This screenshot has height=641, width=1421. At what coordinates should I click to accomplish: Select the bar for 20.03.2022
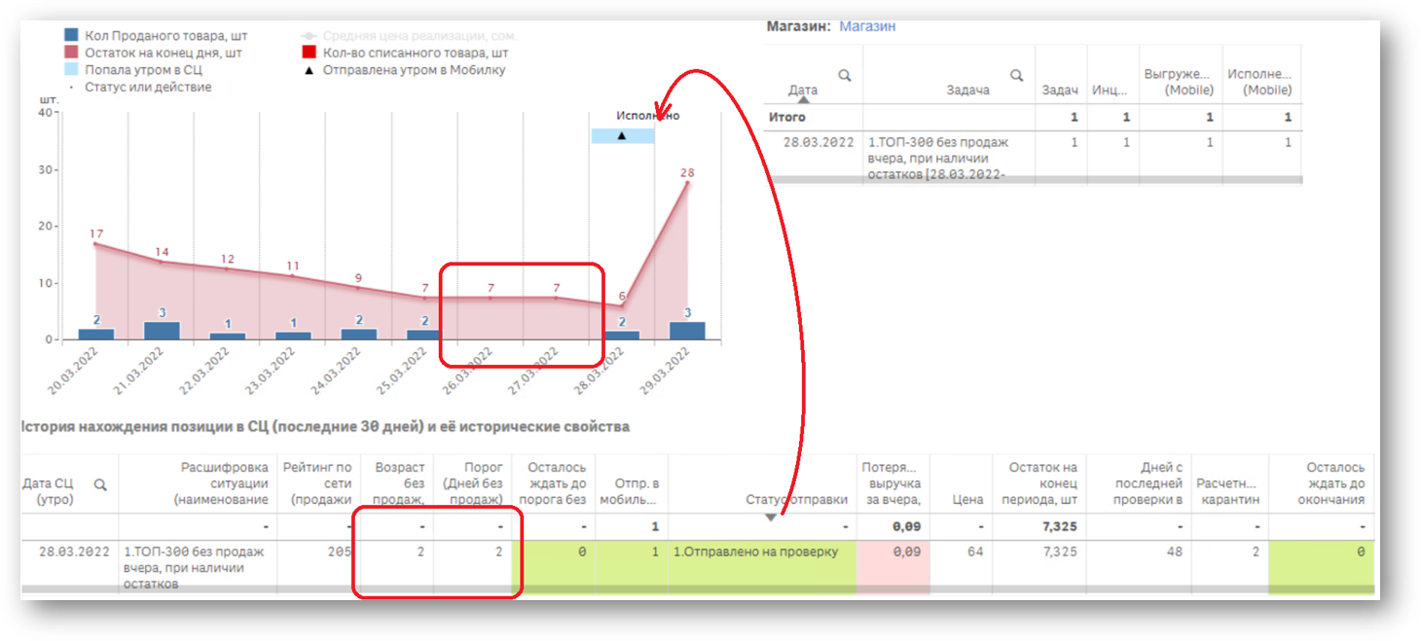[x=95, y=334]
